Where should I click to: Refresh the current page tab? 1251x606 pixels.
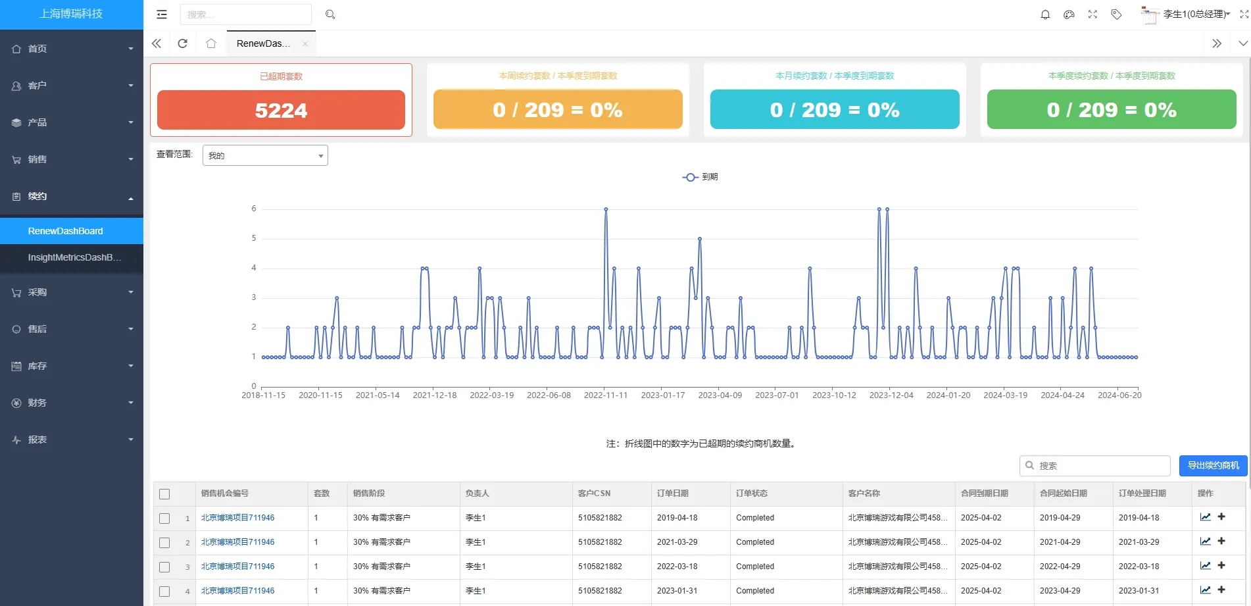coord(183,43)
